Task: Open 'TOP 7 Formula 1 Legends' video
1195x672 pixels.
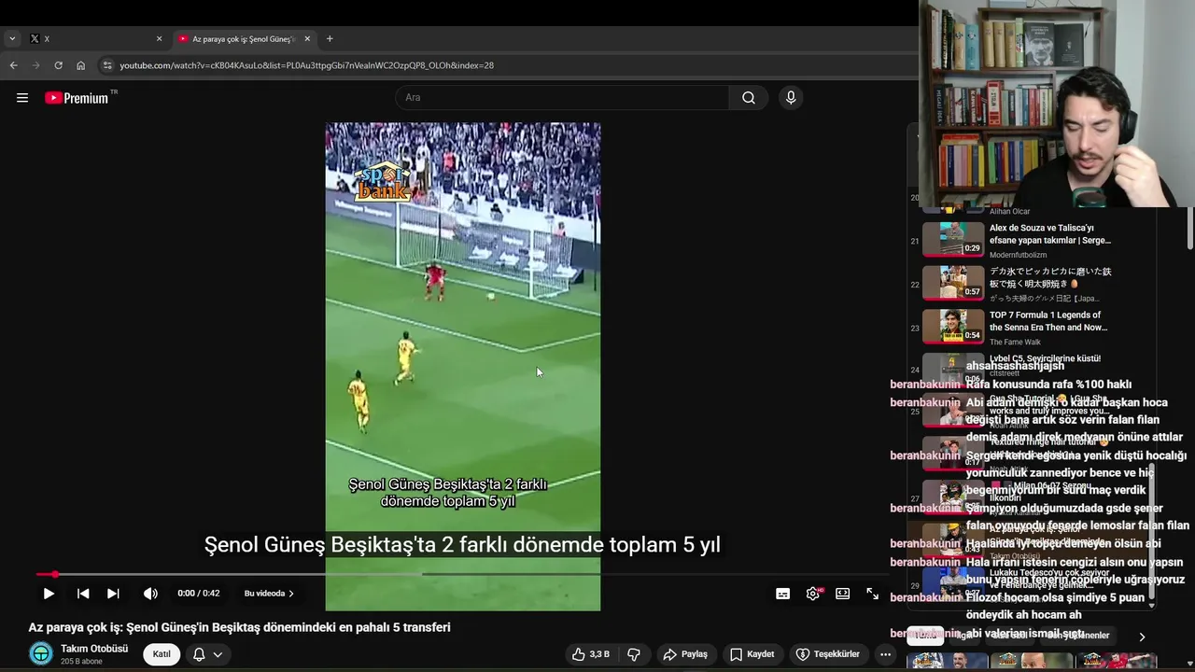Action: point(1048,321)
